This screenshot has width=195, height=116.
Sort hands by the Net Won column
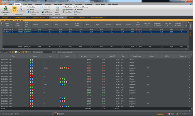click(x=84, y=56)
